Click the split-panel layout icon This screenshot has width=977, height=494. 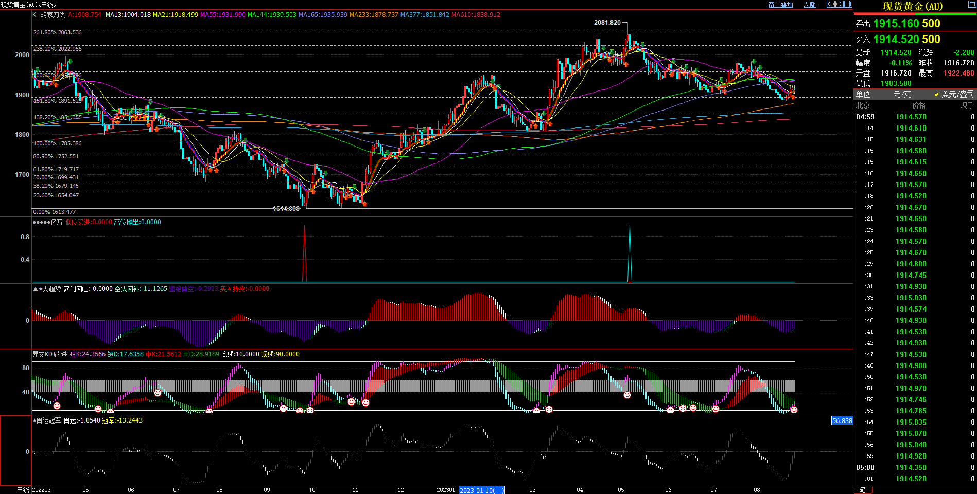coord(848,4)
